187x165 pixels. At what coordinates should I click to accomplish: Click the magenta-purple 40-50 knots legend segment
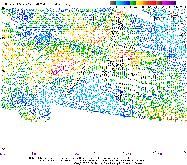[x=169, y=3]
